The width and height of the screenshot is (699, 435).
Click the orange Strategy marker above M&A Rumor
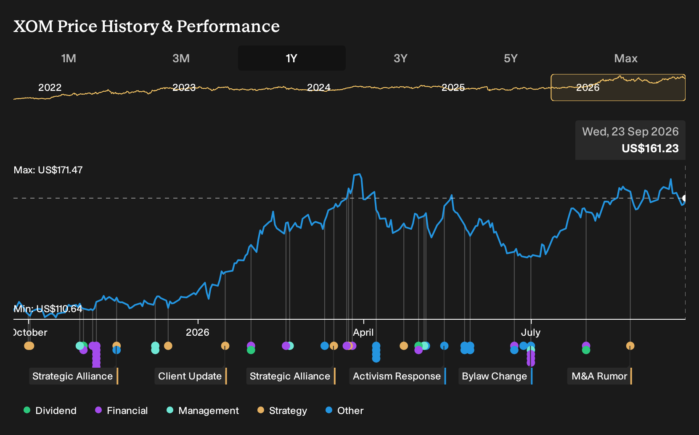tap(630, 346)
